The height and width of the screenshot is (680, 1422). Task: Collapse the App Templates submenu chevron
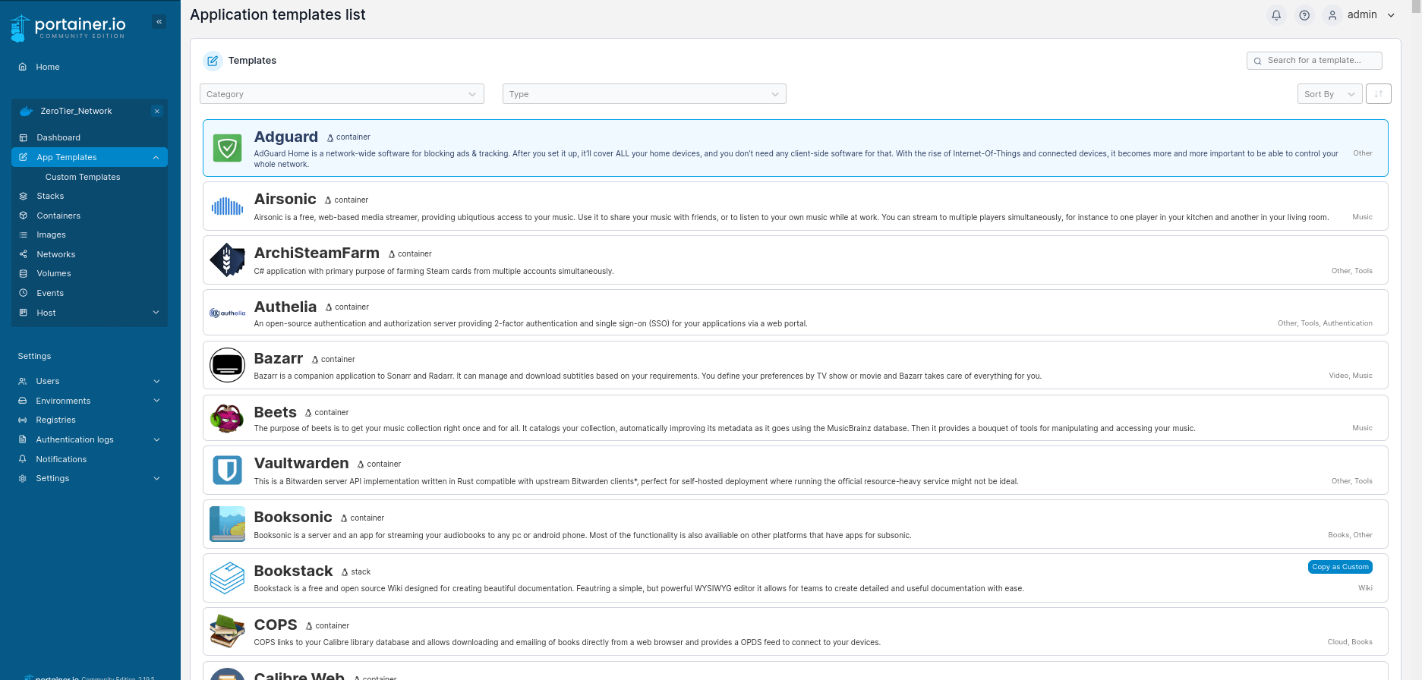(156, 157)
